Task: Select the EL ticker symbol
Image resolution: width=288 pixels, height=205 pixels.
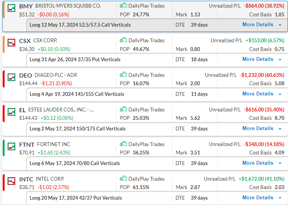Action: (x=22, y=110)
